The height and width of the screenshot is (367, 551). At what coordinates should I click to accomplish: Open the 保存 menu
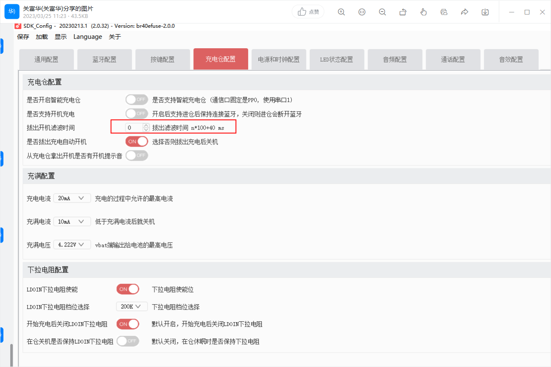(23, 37)
